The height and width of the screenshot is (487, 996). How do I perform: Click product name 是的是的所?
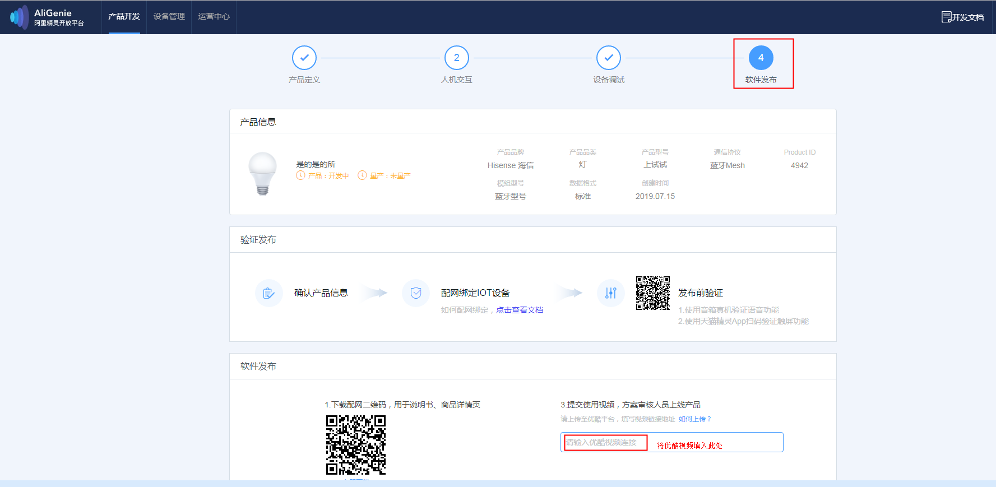tap(316, 164)
